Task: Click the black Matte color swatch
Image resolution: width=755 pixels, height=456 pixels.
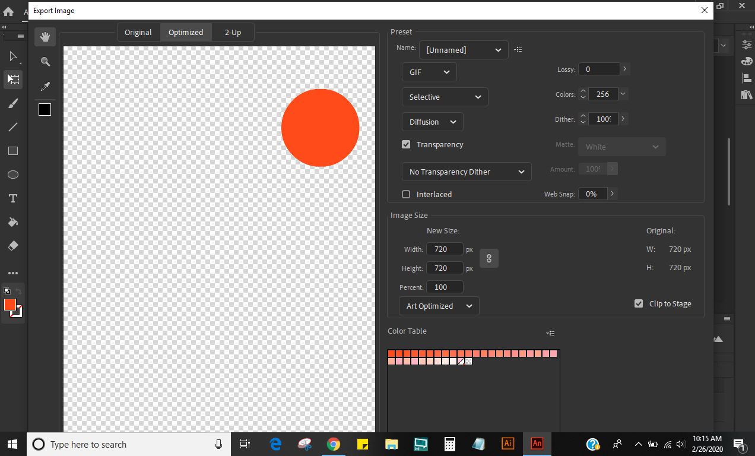Action: click(x=45, y=109)
